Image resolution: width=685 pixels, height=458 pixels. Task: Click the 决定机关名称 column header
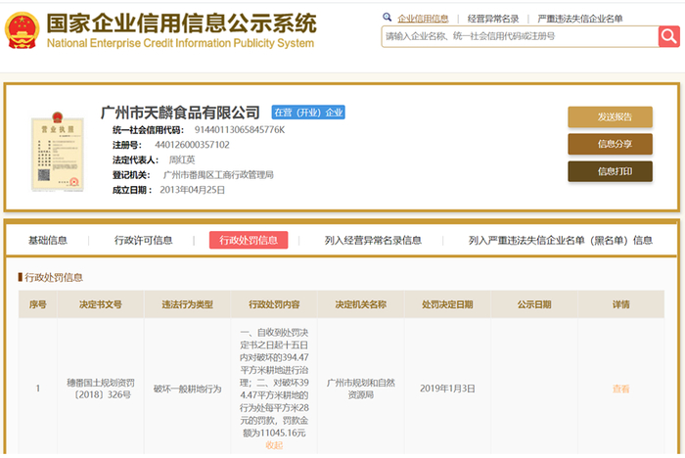click(x=361, y=304)
